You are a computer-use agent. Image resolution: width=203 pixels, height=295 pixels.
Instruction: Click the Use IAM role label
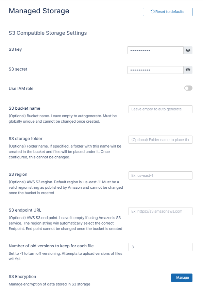(x=21, y=89)
